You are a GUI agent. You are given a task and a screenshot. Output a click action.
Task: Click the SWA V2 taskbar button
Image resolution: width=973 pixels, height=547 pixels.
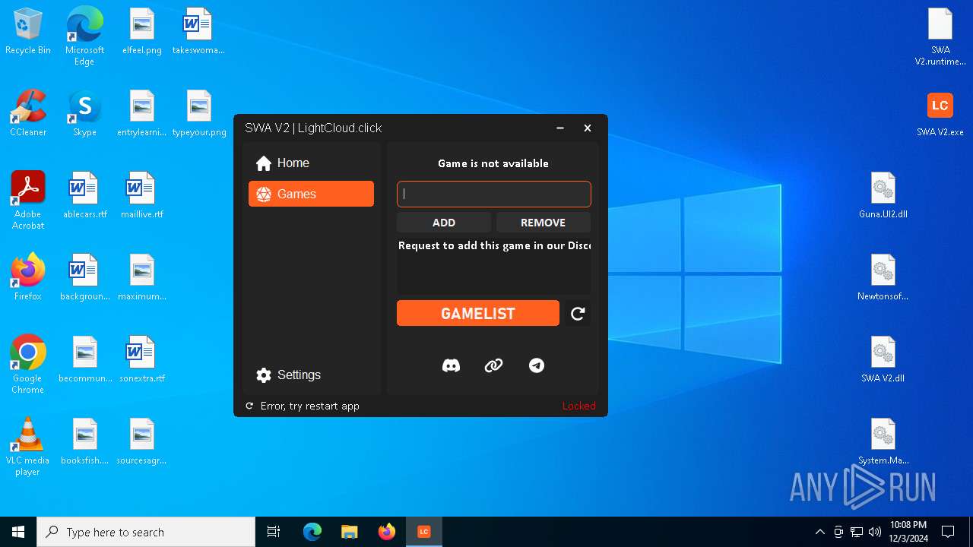pyautogui.click(x=424, y=532)
